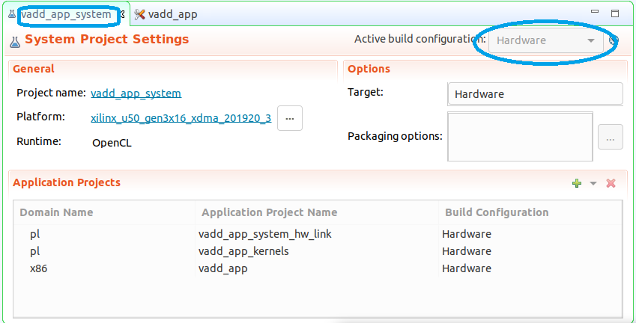Image resolution: width=636 pixels, height=323 pixels.
Task: Click inside the Packaging options field
Action: [520, 136]
